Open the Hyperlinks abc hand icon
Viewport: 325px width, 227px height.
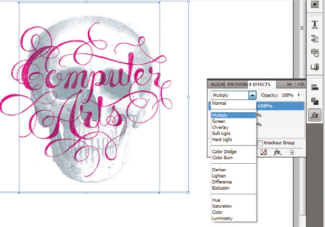point(314,52)
